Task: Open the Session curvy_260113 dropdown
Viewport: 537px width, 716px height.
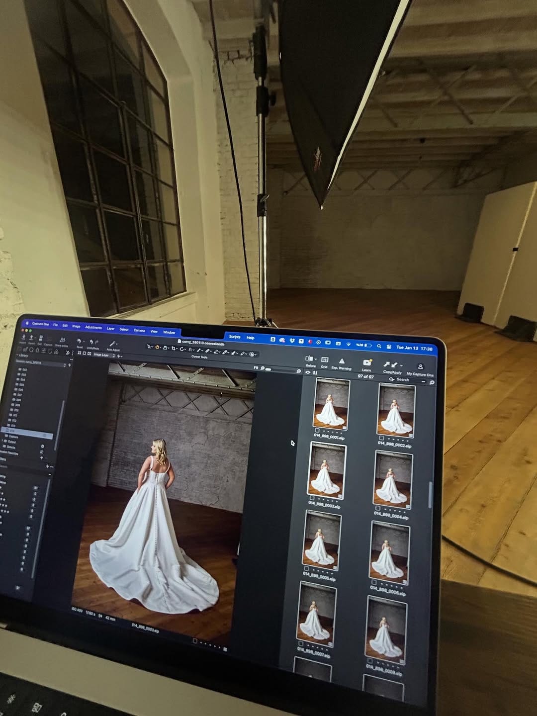Action: tap(41, 363)
